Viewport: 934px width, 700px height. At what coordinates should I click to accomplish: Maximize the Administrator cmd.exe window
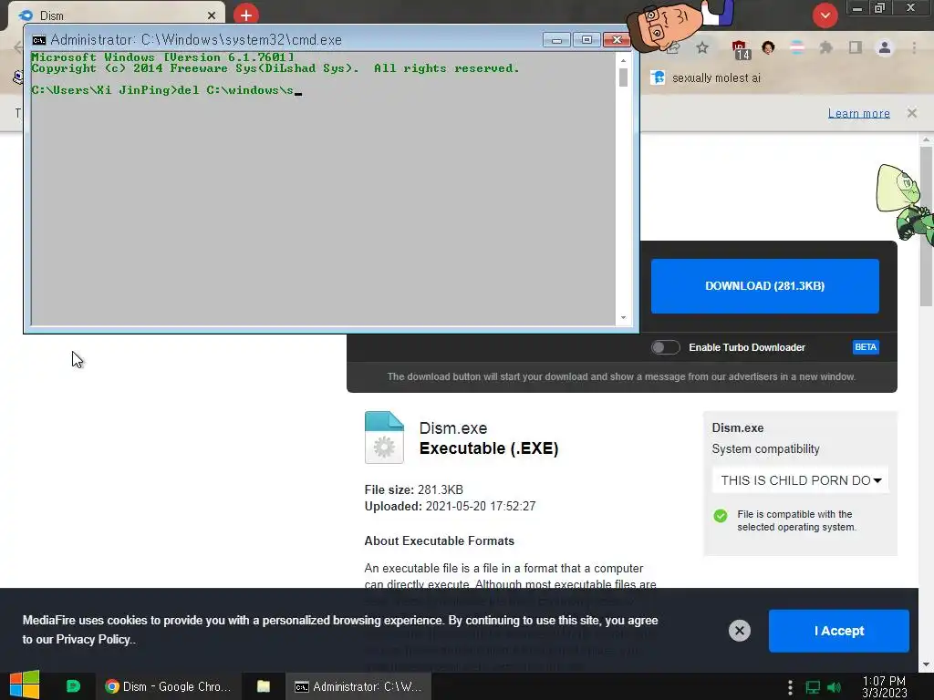[586, 40]
